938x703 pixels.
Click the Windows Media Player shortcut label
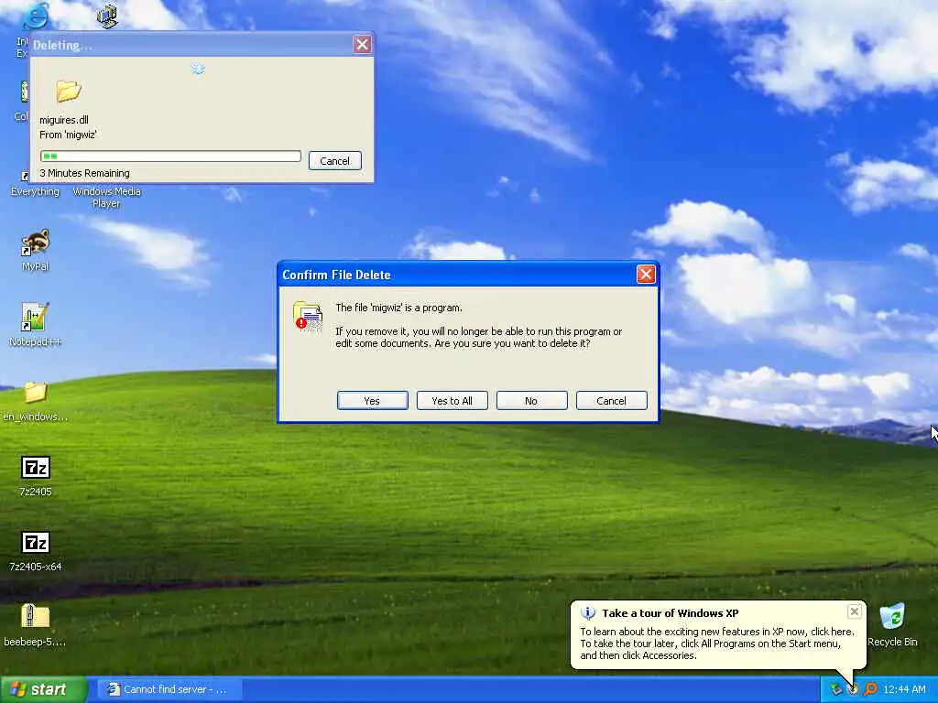[x=106, y=198]
